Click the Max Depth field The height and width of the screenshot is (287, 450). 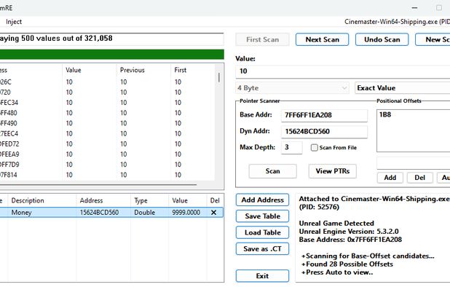coord(291,148)
